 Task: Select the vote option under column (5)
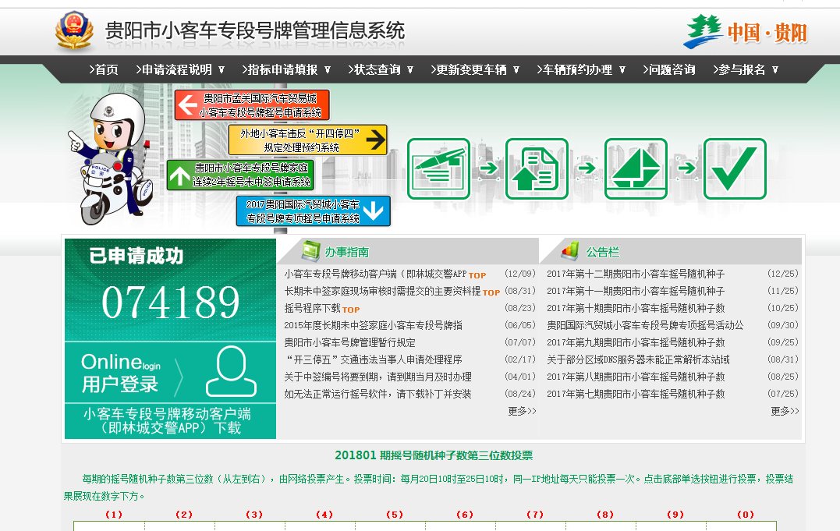coord(393,526)
